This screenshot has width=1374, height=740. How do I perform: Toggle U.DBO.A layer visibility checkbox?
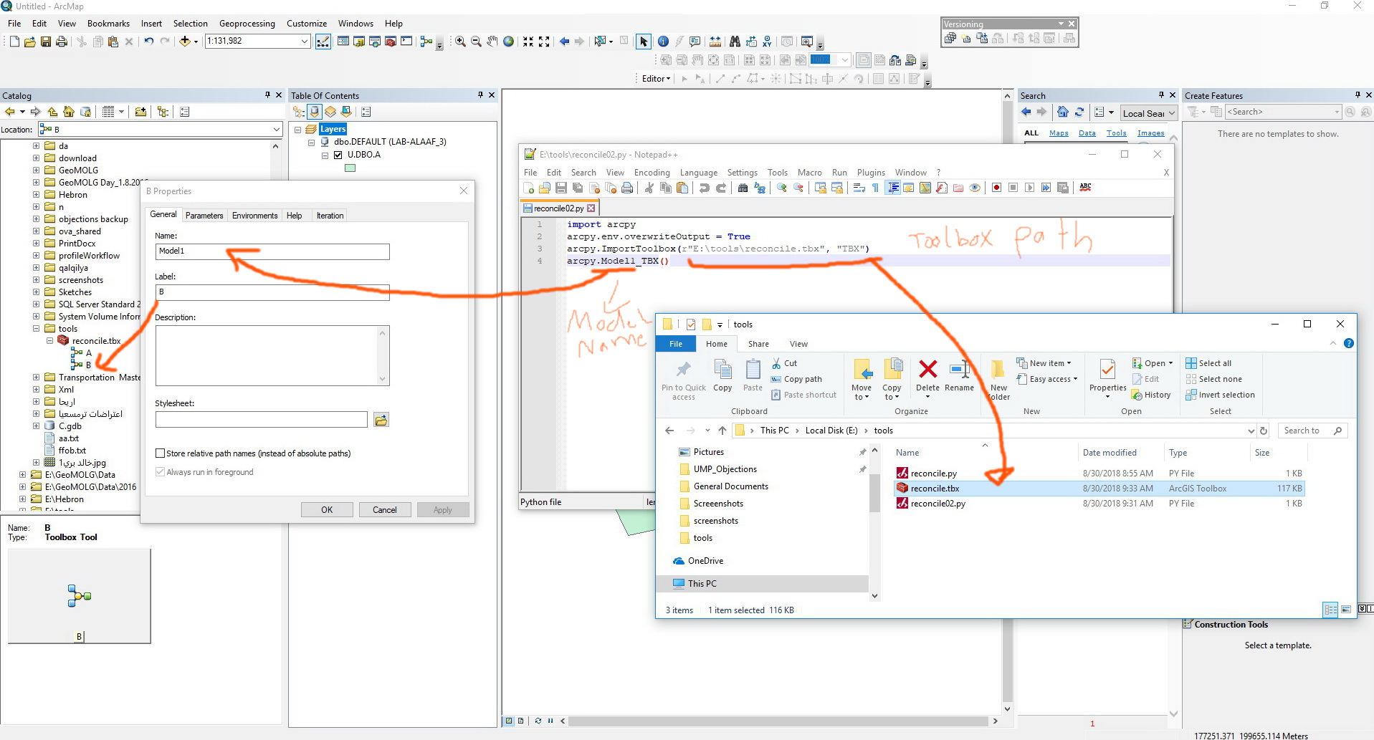[338, 155]
